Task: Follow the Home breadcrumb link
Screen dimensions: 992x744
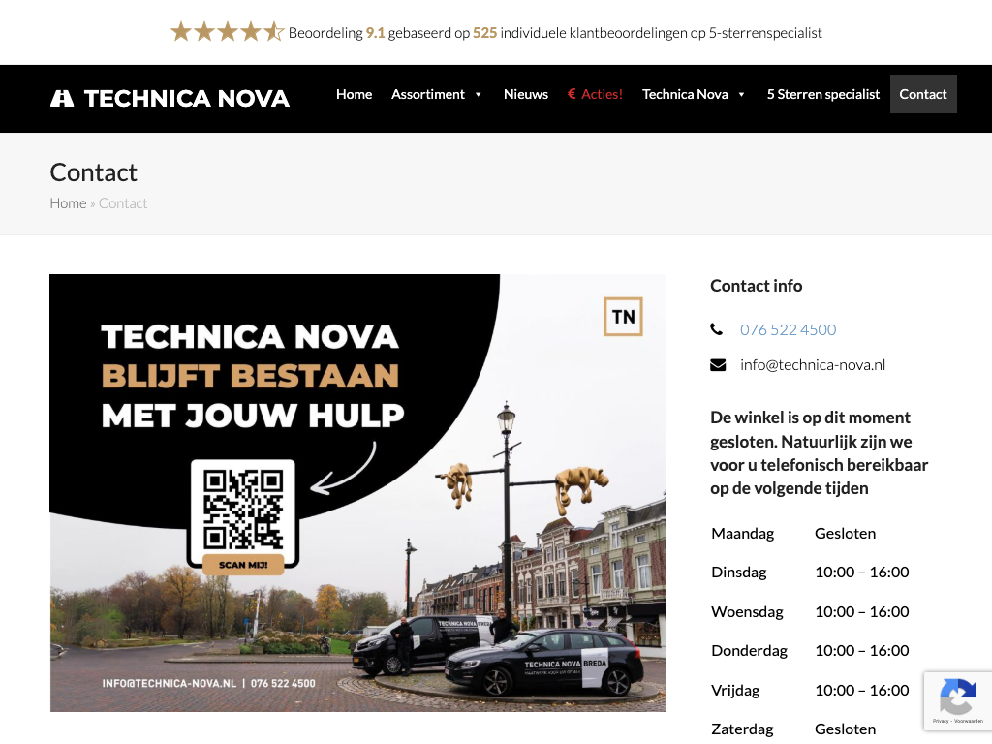Action: pos(68,203)
